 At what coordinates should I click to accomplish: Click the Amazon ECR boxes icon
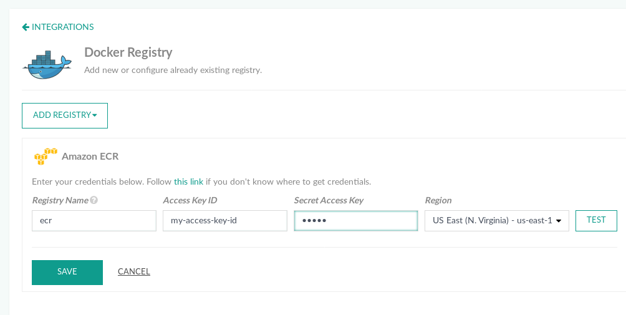click(x=46, y=157)
